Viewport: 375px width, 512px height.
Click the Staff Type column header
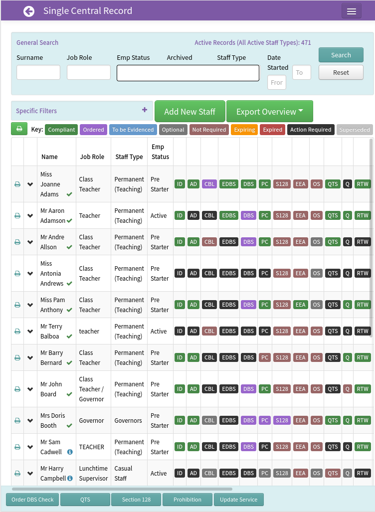tap(129, 157)
